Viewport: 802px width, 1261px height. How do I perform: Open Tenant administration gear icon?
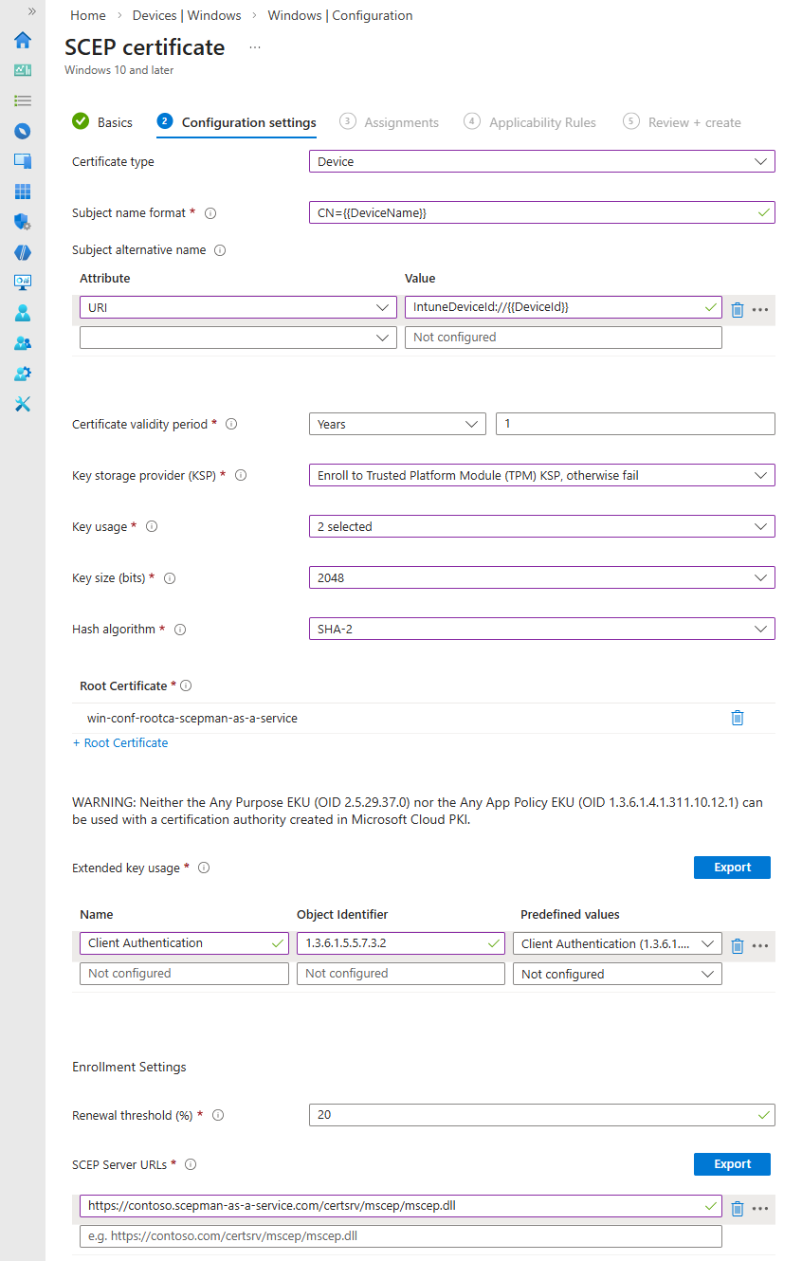pyautogui.click(x=23, y=374)
